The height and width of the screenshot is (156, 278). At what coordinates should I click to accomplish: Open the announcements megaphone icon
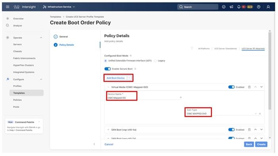coord(231,7)
